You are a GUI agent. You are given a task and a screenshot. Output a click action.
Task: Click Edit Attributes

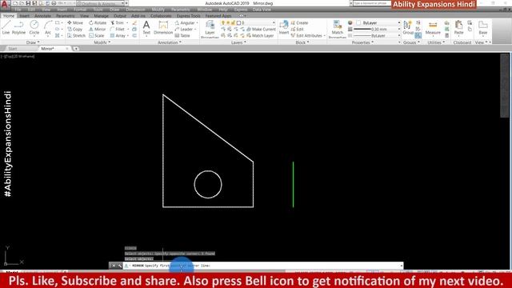coord(306,35)
